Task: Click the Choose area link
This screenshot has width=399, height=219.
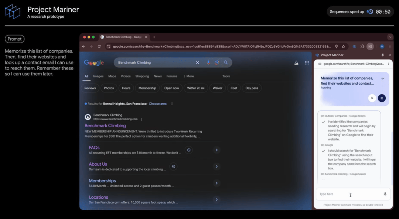Action: pos(158,104)
